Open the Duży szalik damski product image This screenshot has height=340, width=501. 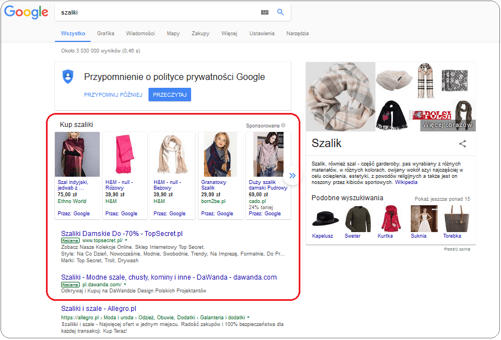[268, 154]
